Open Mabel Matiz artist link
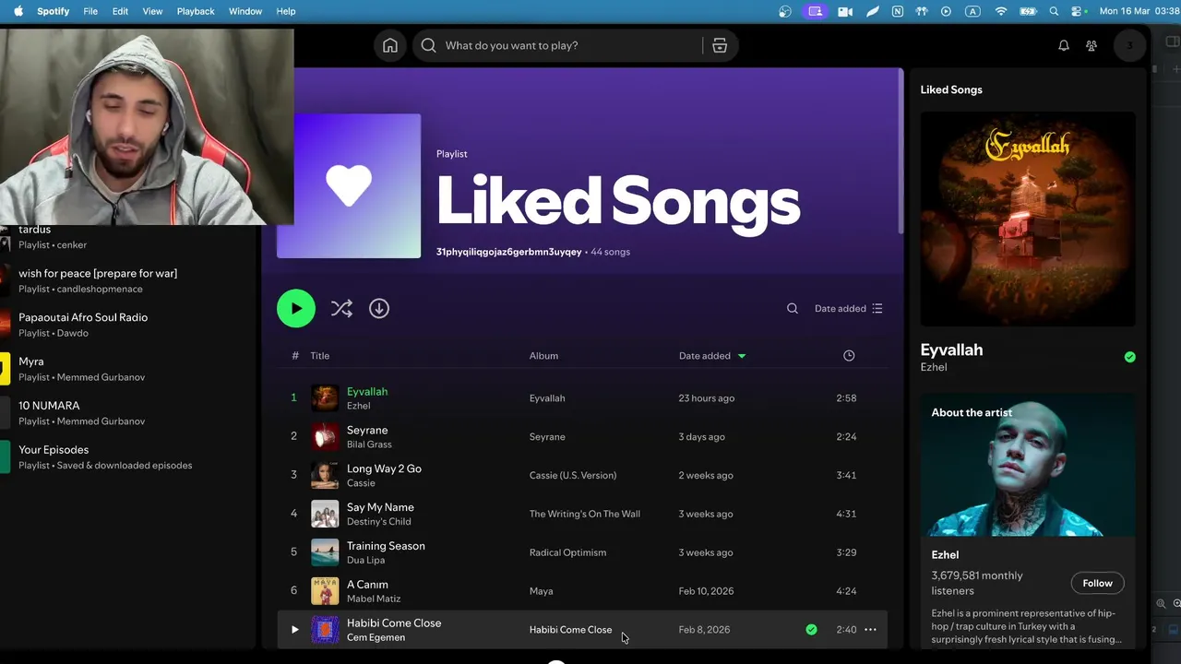Viewport: 1181px width, 664px height. pos(374,599)
